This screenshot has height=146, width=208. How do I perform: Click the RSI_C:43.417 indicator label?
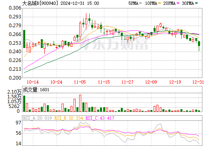[100, 118]
